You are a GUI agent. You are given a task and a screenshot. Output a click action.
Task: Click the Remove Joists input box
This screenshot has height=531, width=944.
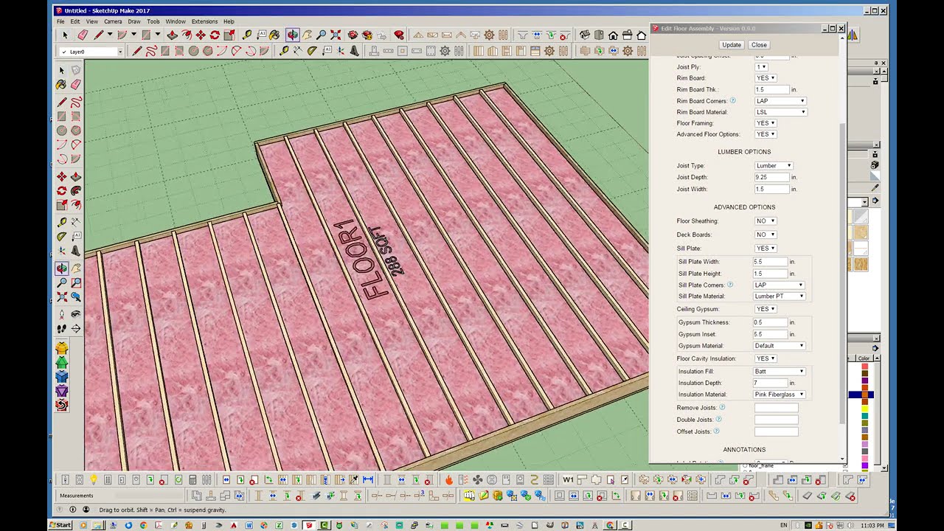(777, 408)
